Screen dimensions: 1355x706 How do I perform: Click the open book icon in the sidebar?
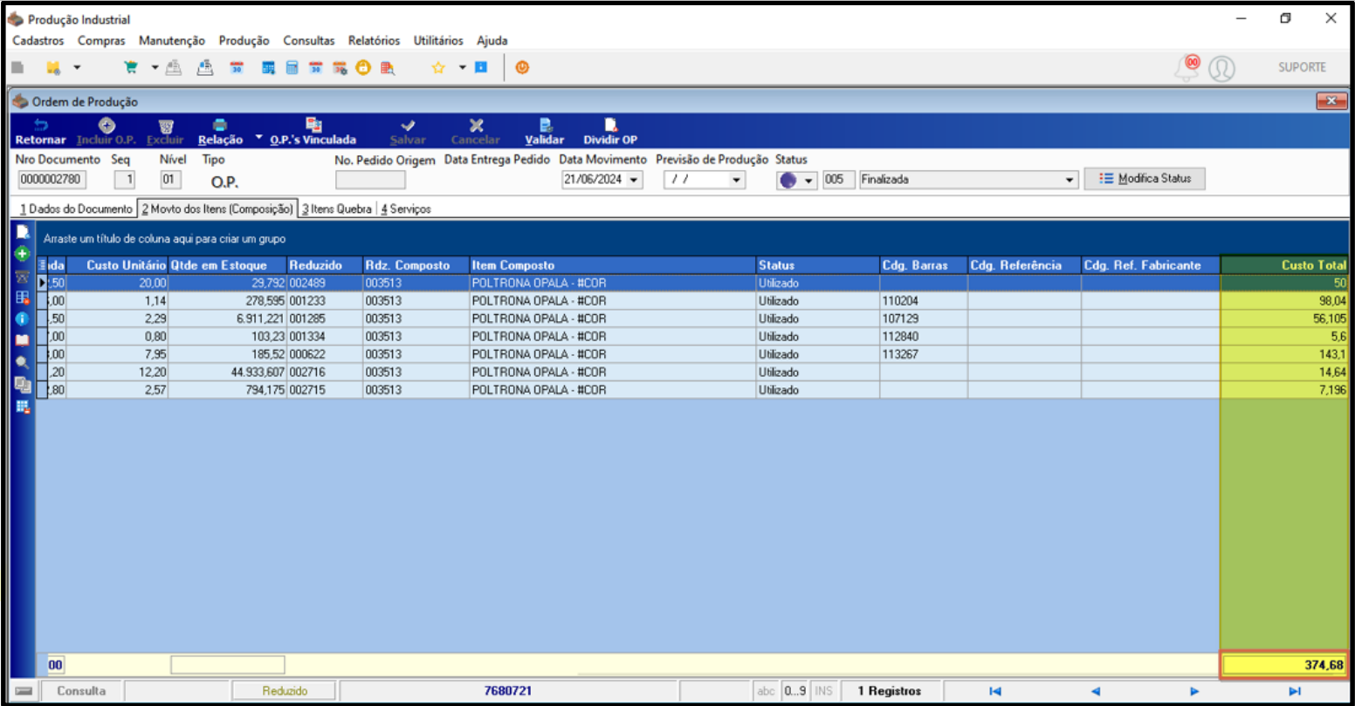(x=23, y=340)
